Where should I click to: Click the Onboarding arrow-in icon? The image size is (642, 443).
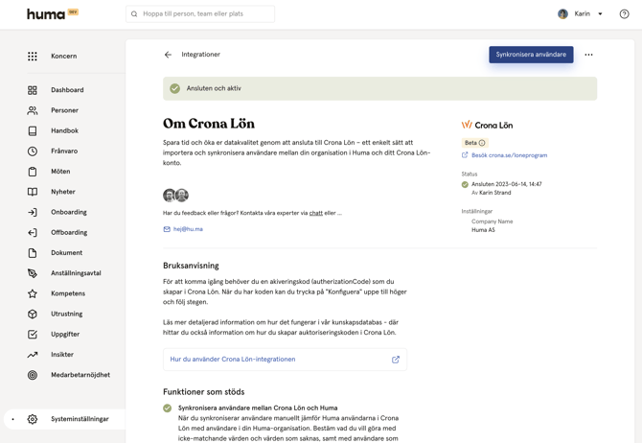(x=33, y=212)
